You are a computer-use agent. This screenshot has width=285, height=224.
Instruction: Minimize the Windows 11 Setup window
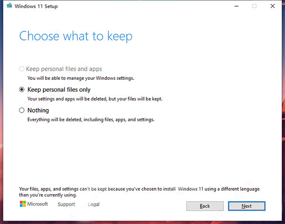236,6
